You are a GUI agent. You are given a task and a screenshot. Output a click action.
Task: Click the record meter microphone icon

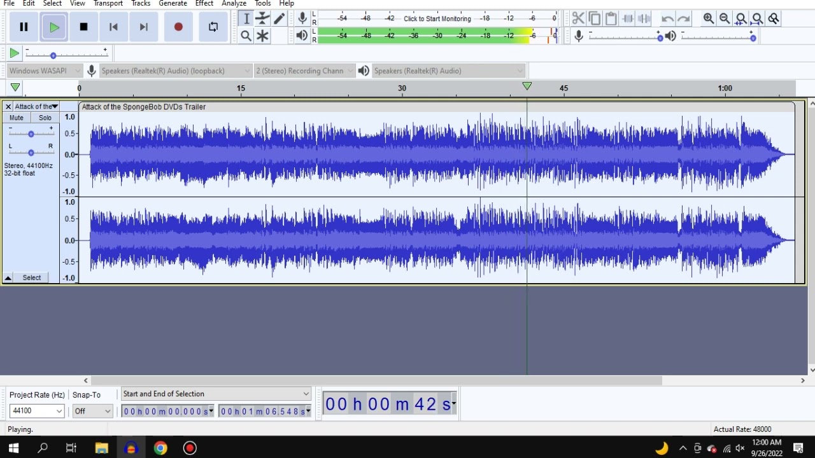pyautogui.click(x=302, y=18)
